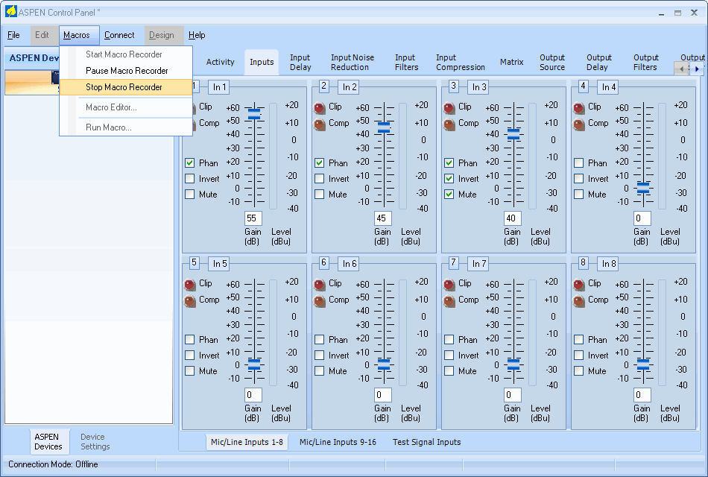Click the In 7 gain value field

coord(513,395)
